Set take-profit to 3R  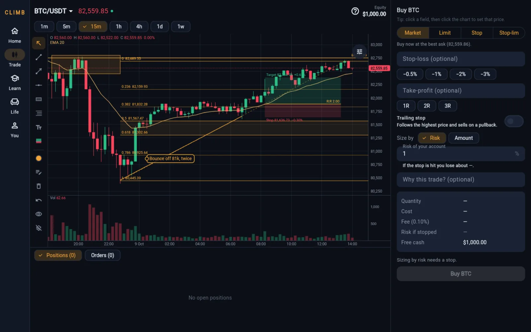tap(447, 106)
